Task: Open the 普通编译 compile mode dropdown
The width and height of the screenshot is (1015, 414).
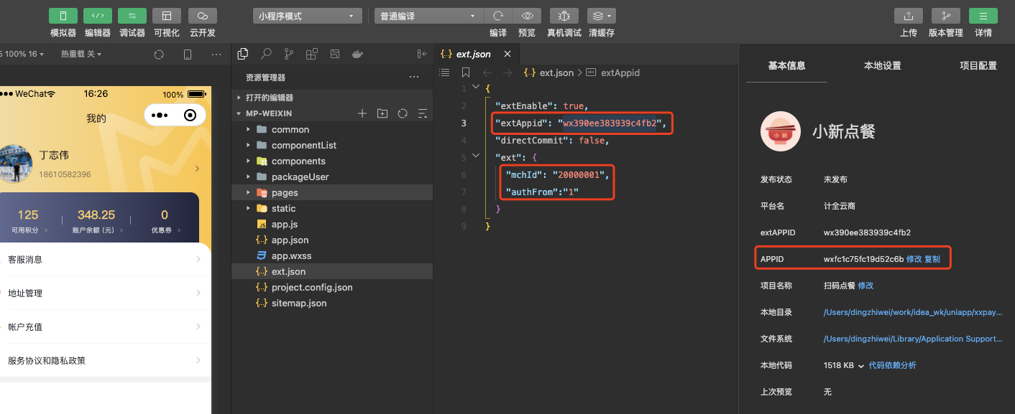Action: tap(429, 16)
